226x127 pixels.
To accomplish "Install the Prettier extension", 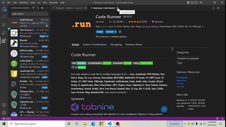I will click(x=44, y=87).
